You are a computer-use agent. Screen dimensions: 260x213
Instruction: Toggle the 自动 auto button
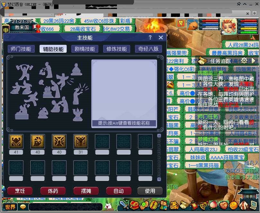(119, 191)
